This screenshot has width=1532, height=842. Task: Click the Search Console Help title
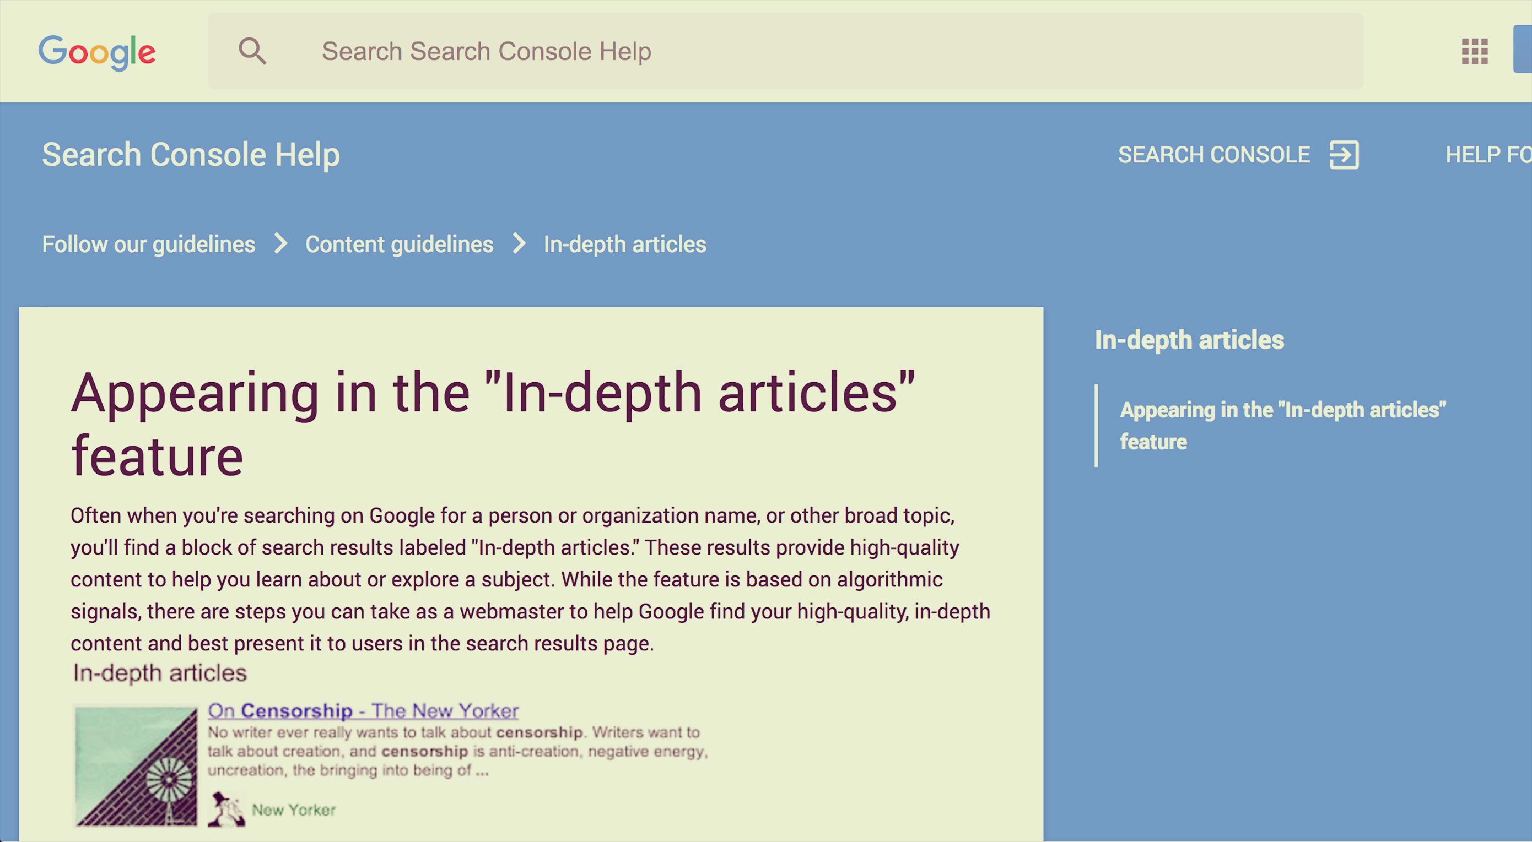coord(191,155)
